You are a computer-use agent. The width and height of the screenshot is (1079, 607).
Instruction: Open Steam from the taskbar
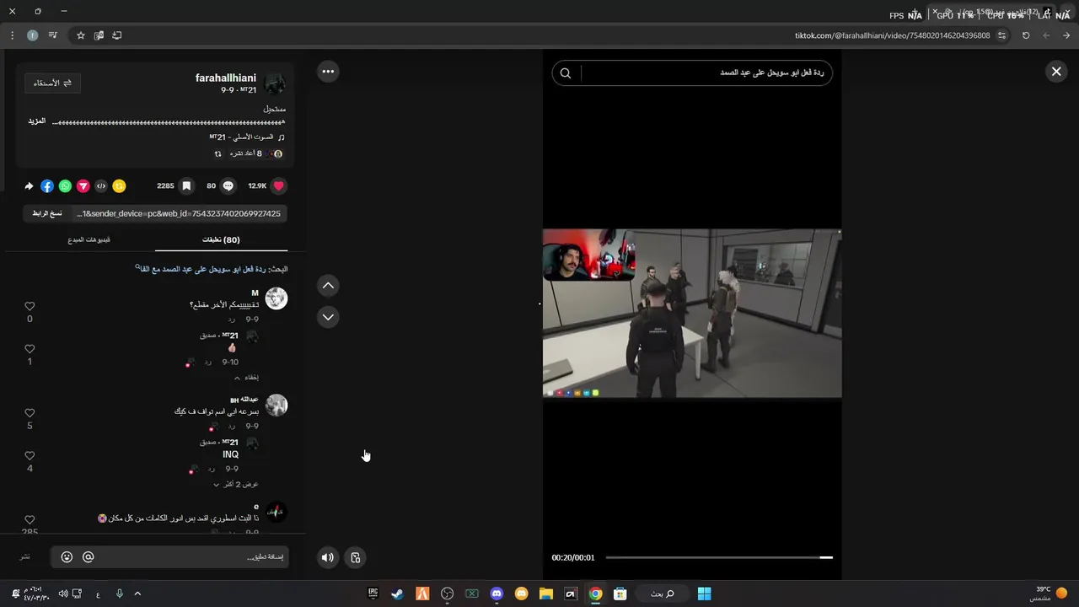[397, 594]
